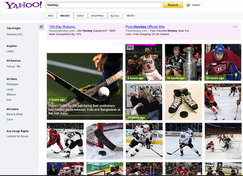The width and height of the screenshot is (243, 176).
Task: Click the Any Usage Rights heading
Action: click(x=17, y=131)
